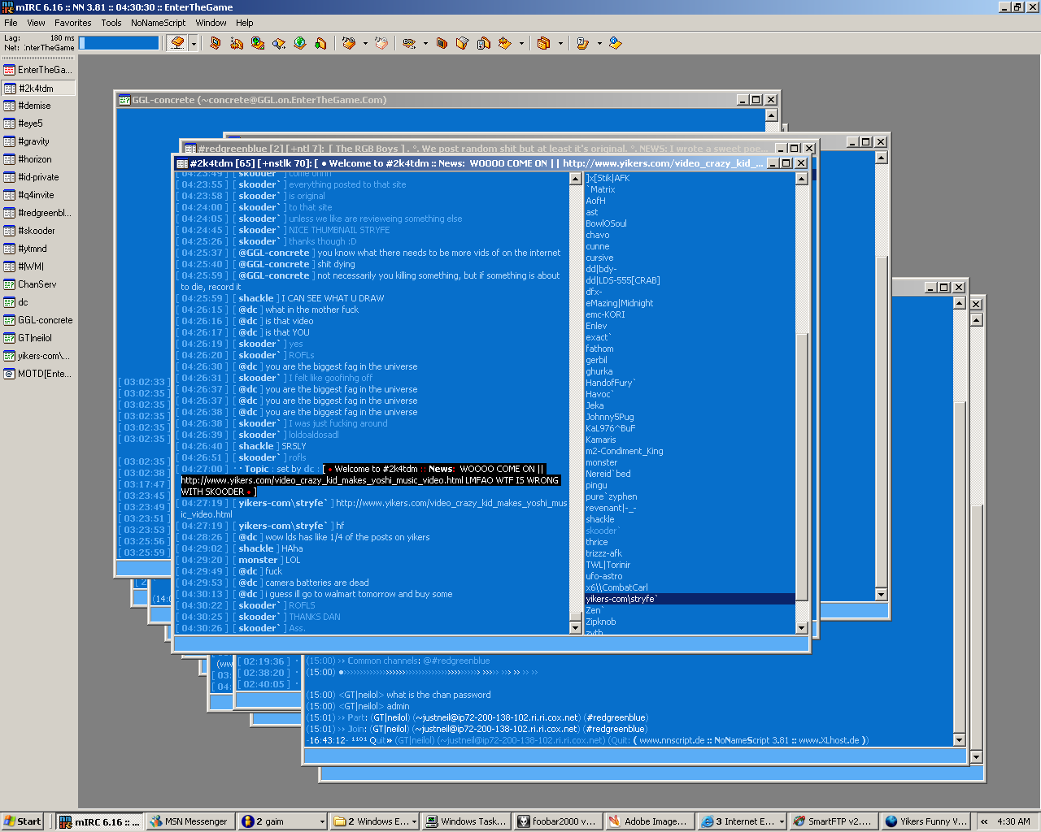Image resolution: width=1041 pixels, height=832 pixels.
Task: Open the NoNameScript menu
Action: (158, 23)
